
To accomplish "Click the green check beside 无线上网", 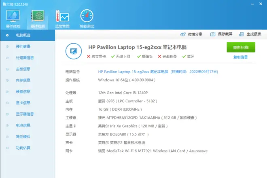I will 113,56.
